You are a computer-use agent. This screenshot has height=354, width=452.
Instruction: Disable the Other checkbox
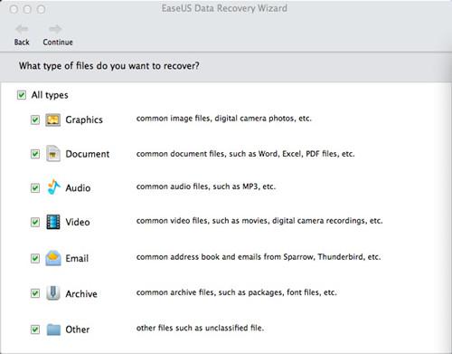click(x=35, y=330)
